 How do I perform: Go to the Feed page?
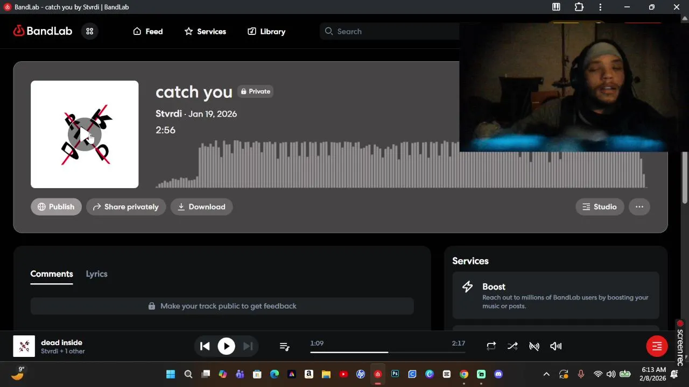(148, 31)
